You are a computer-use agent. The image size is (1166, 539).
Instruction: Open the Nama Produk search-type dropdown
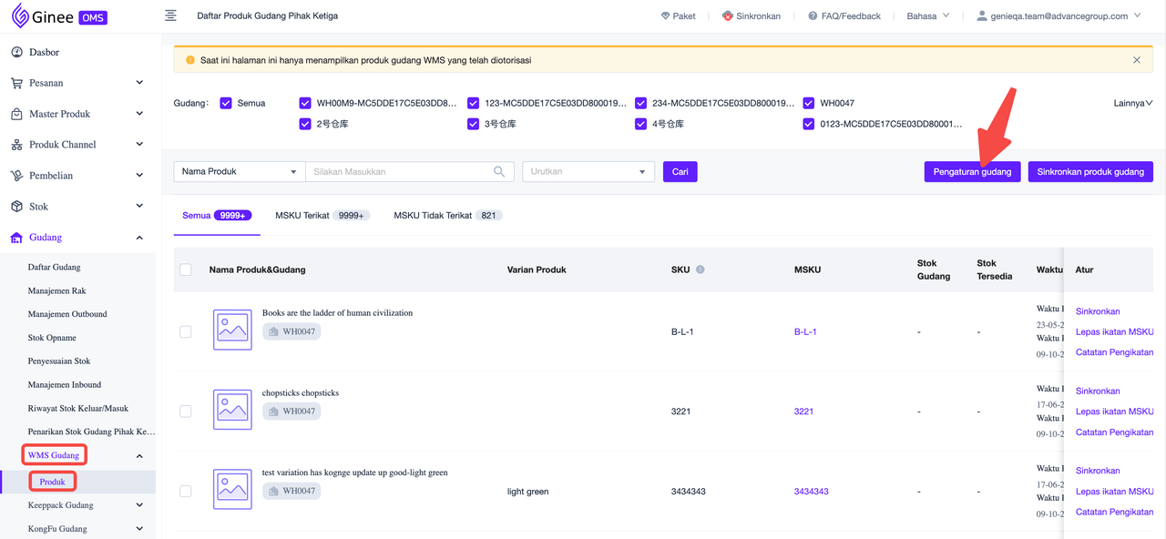click(x=240, y=171)
